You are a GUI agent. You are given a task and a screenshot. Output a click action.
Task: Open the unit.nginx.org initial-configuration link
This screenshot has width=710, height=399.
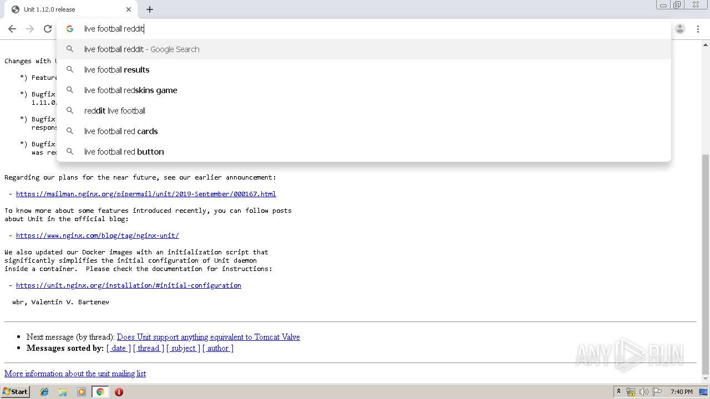tap(129, 285)
